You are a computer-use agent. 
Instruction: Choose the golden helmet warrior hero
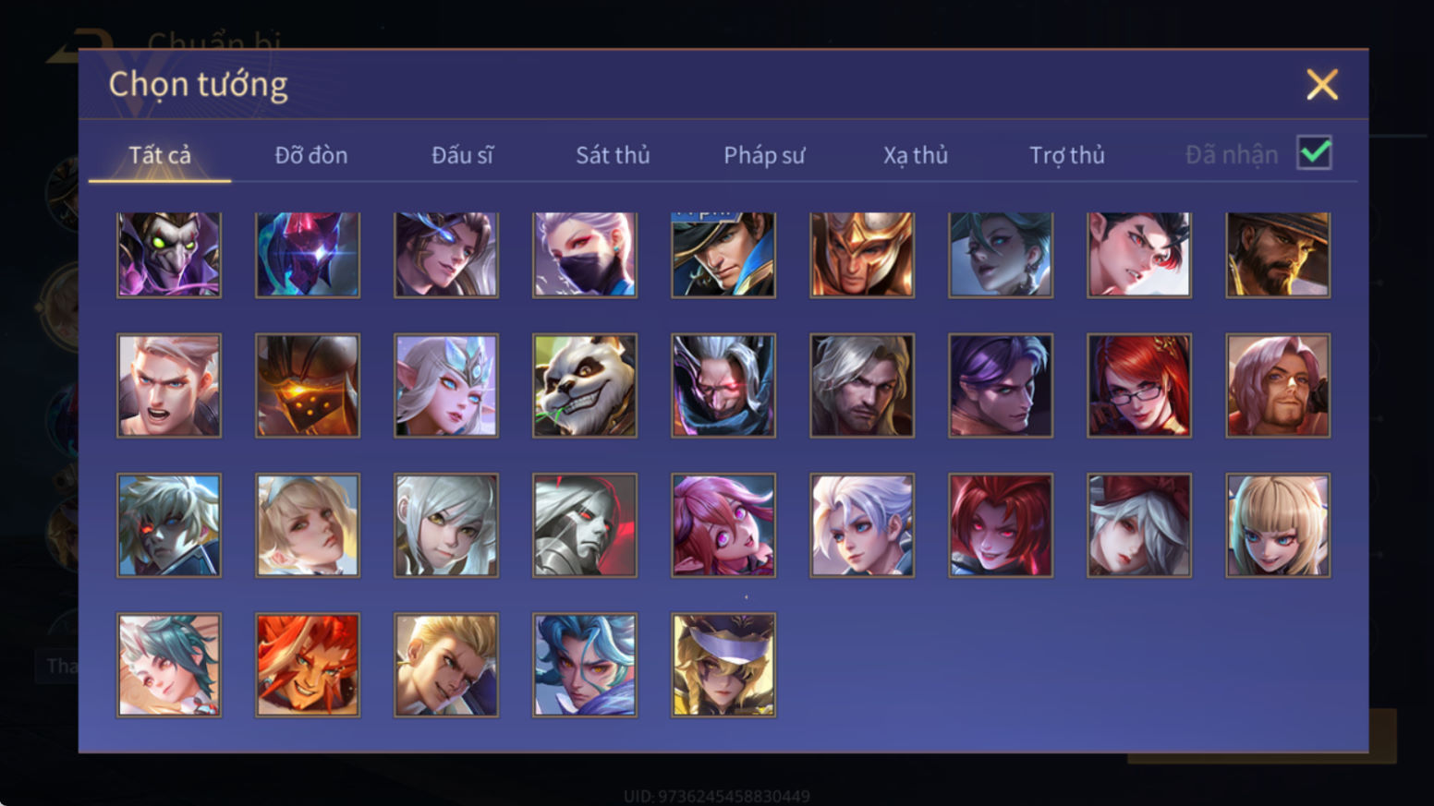pyautogui.click(x=862, y=255)
